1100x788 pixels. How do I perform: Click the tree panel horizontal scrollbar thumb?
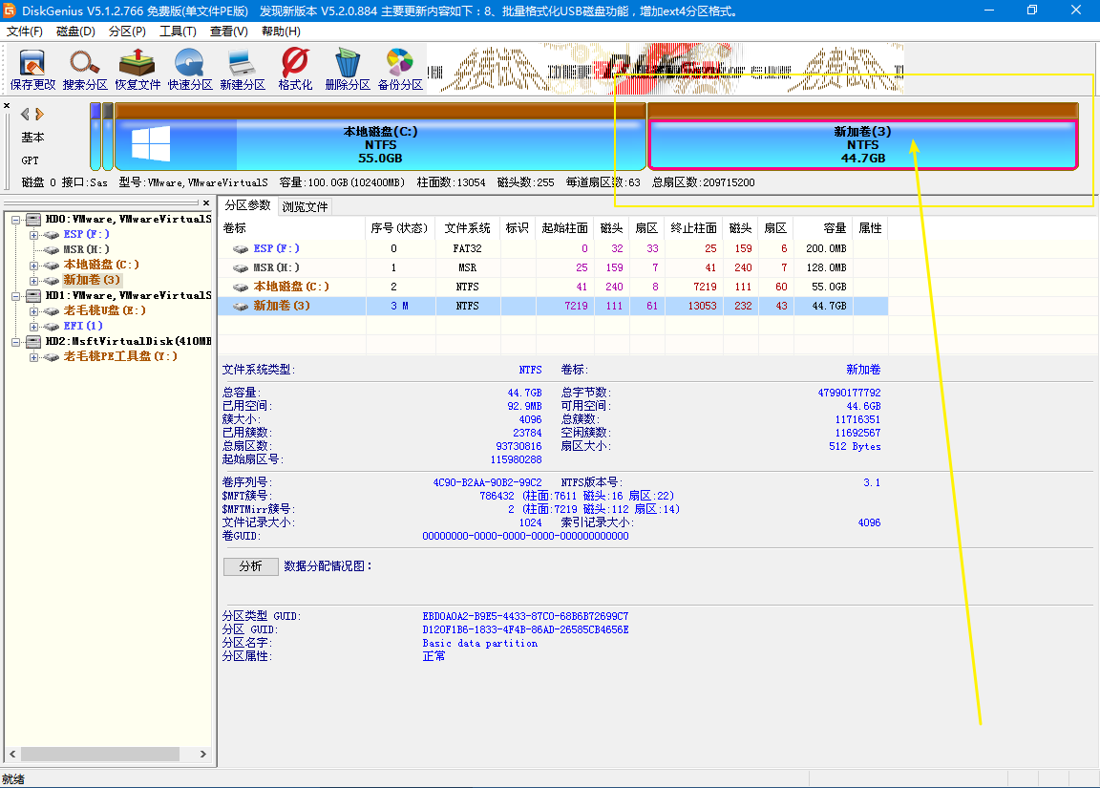tap(99, 754)
